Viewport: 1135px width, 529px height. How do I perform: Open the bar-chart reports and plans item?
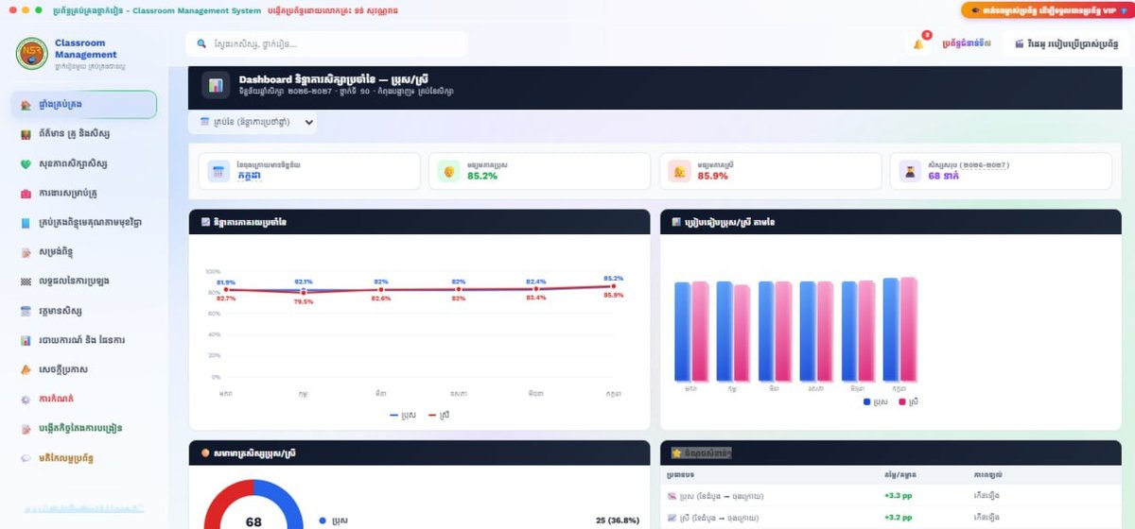(84, 340)
